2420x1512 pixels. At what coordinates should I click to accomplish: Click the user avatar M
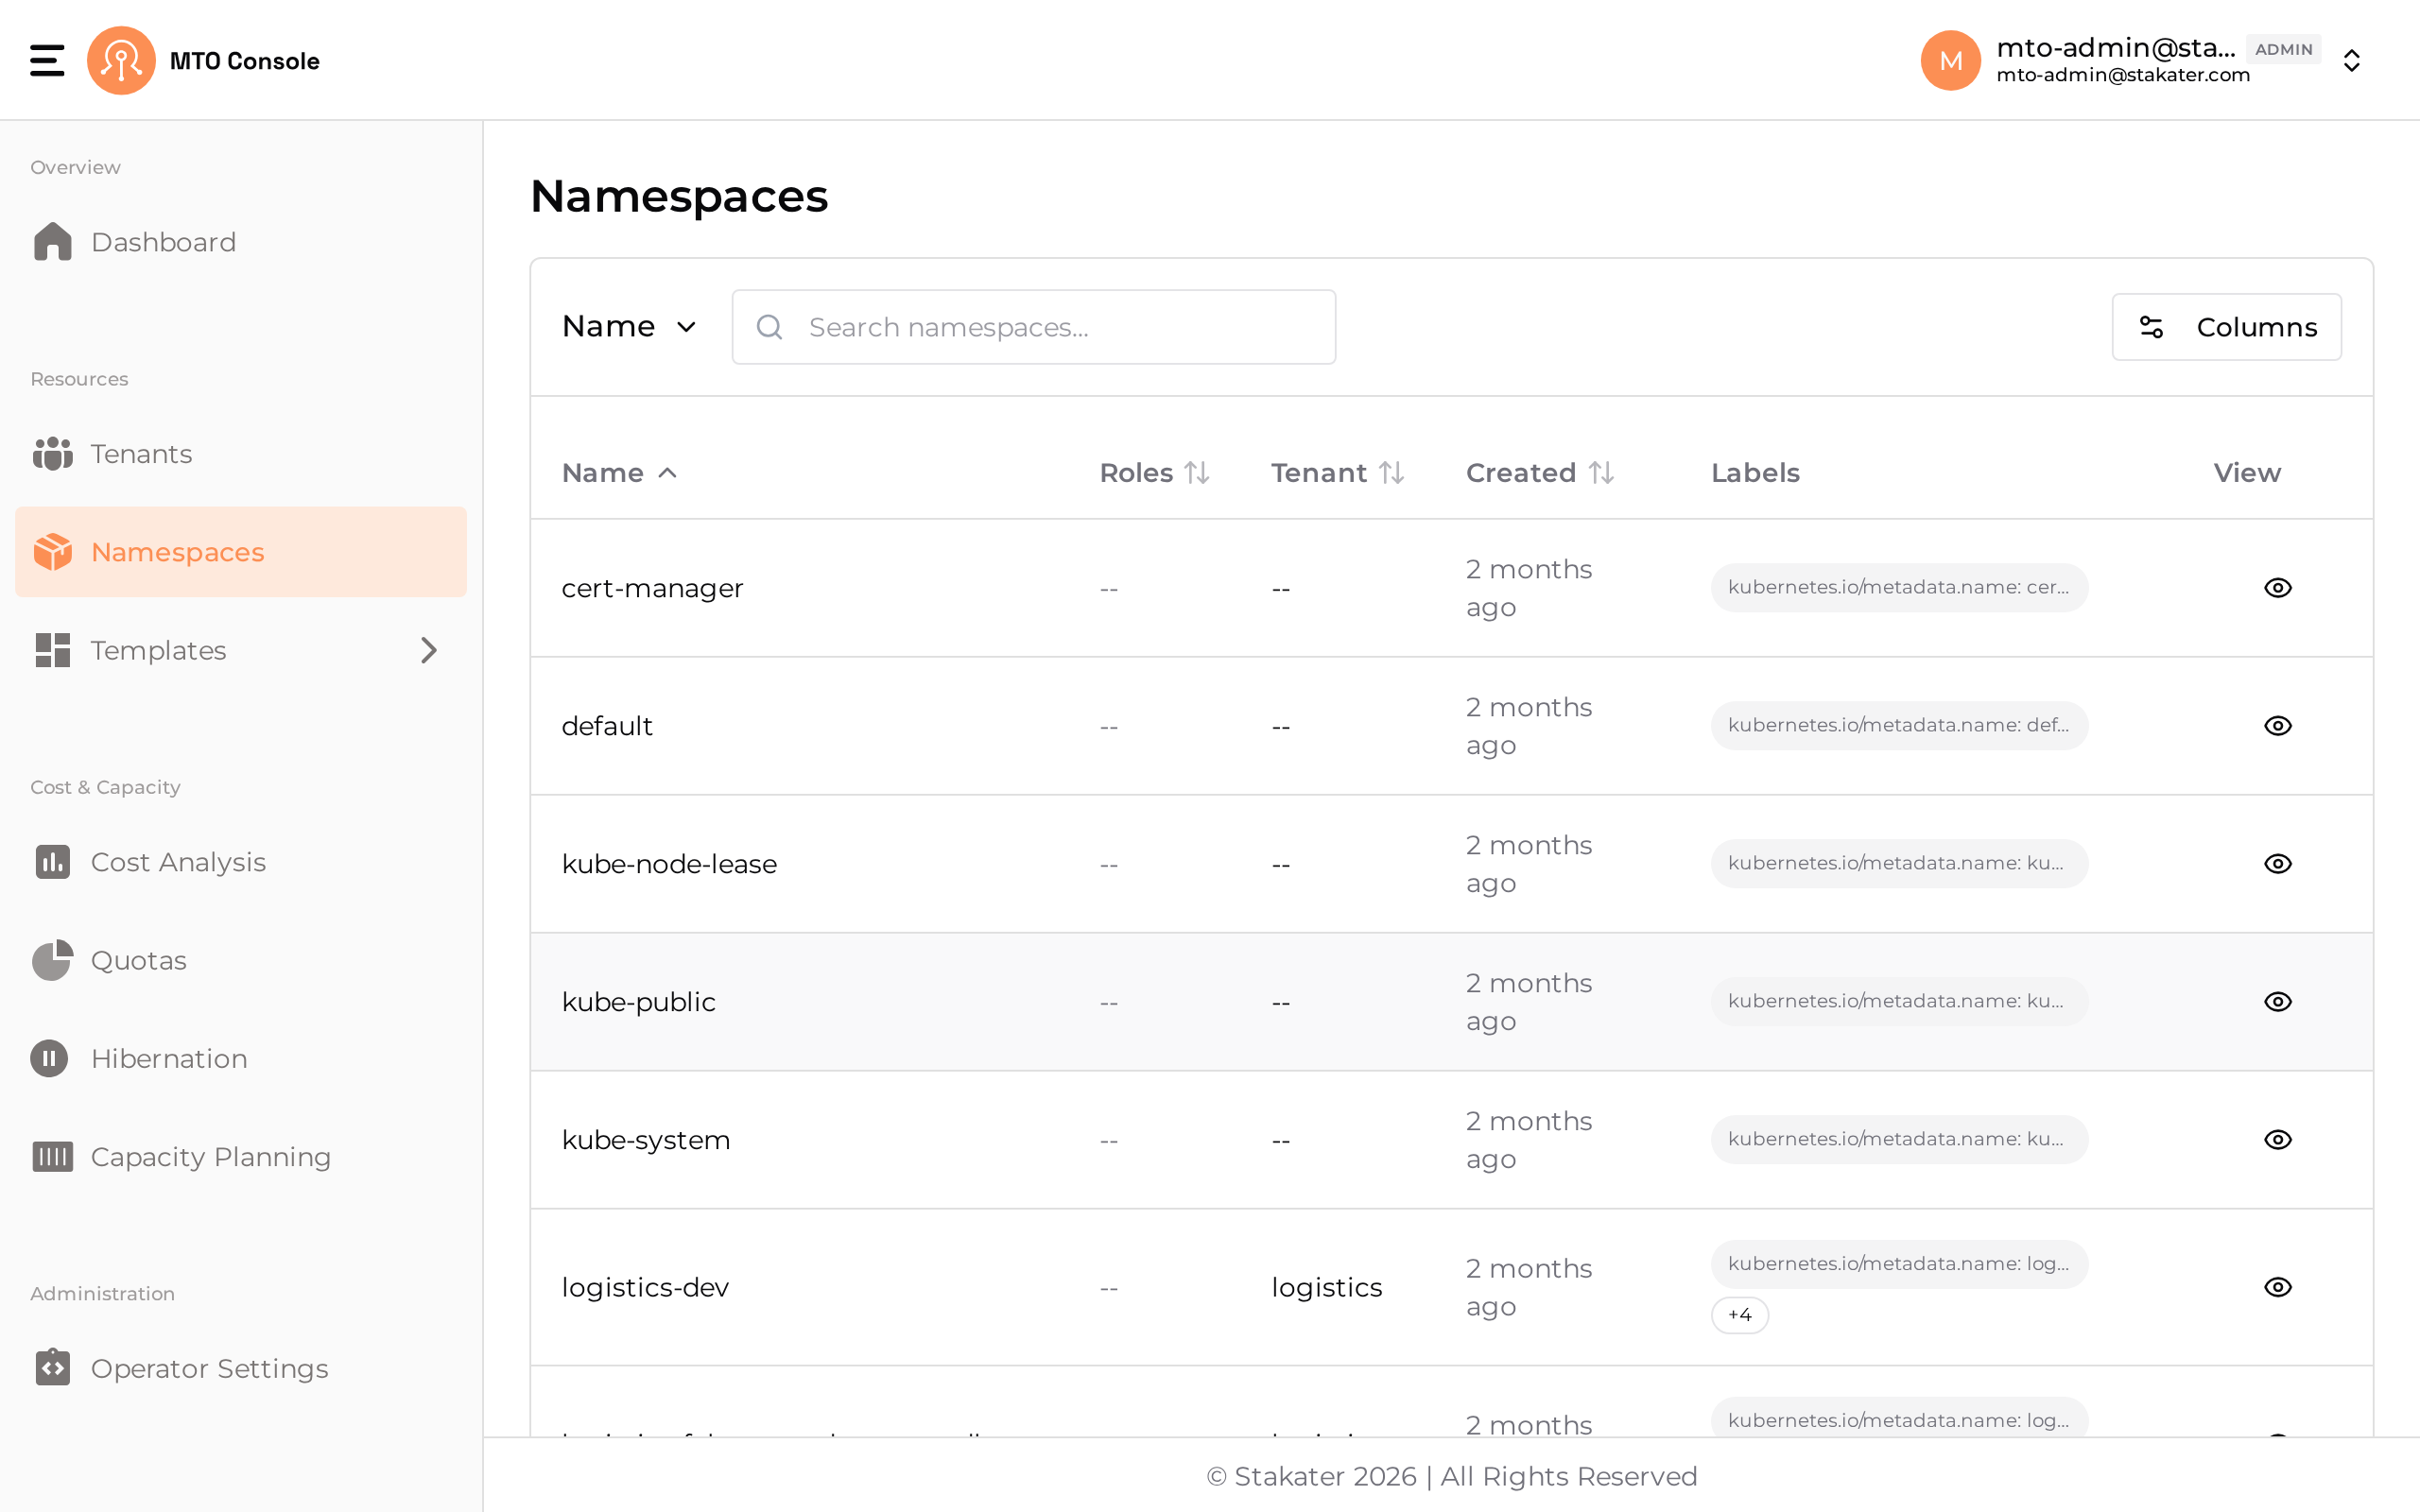coord(1950,60)
